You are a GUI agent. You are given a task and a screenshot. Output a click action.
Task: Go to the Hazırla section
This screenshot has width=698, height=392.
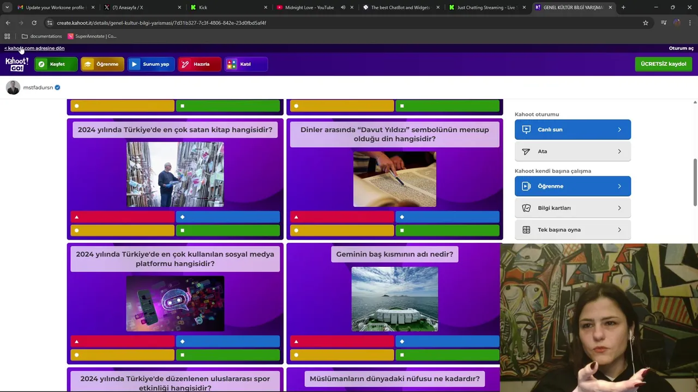tap(200, 64)
